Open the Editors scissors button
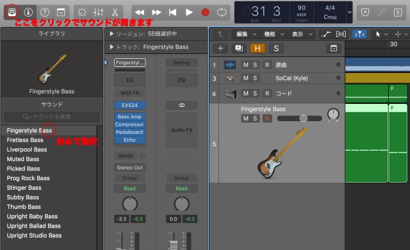This screenshot has width=410, height=250. click(x=115, y=12)
